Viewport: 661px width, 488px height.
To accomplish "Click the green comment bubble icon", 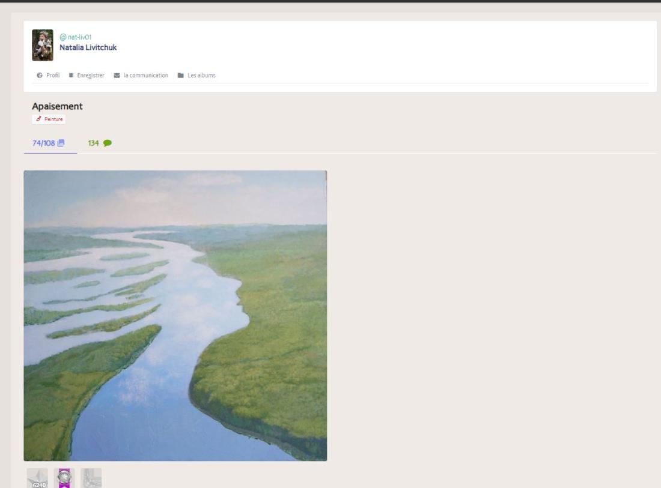I will [x=108, y=143].
